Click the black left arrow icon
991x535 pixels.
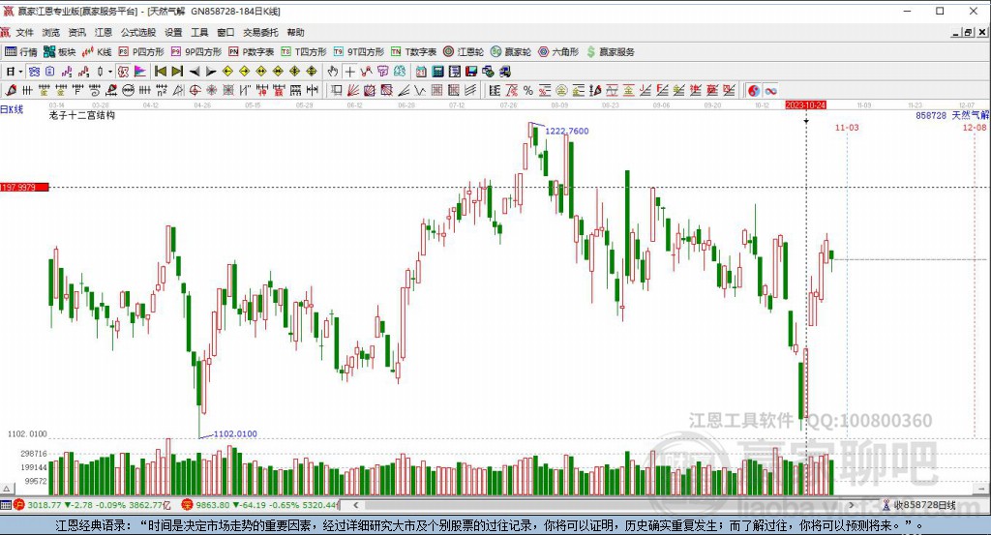[195, 72]
